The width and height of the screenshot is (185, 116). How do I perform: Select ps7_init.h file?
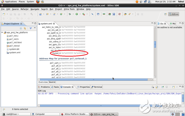pos(14,39)
